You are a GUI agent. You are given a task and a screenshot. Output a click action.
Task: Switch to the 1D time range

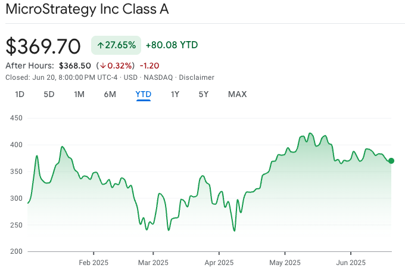click(x=20, y=94)
